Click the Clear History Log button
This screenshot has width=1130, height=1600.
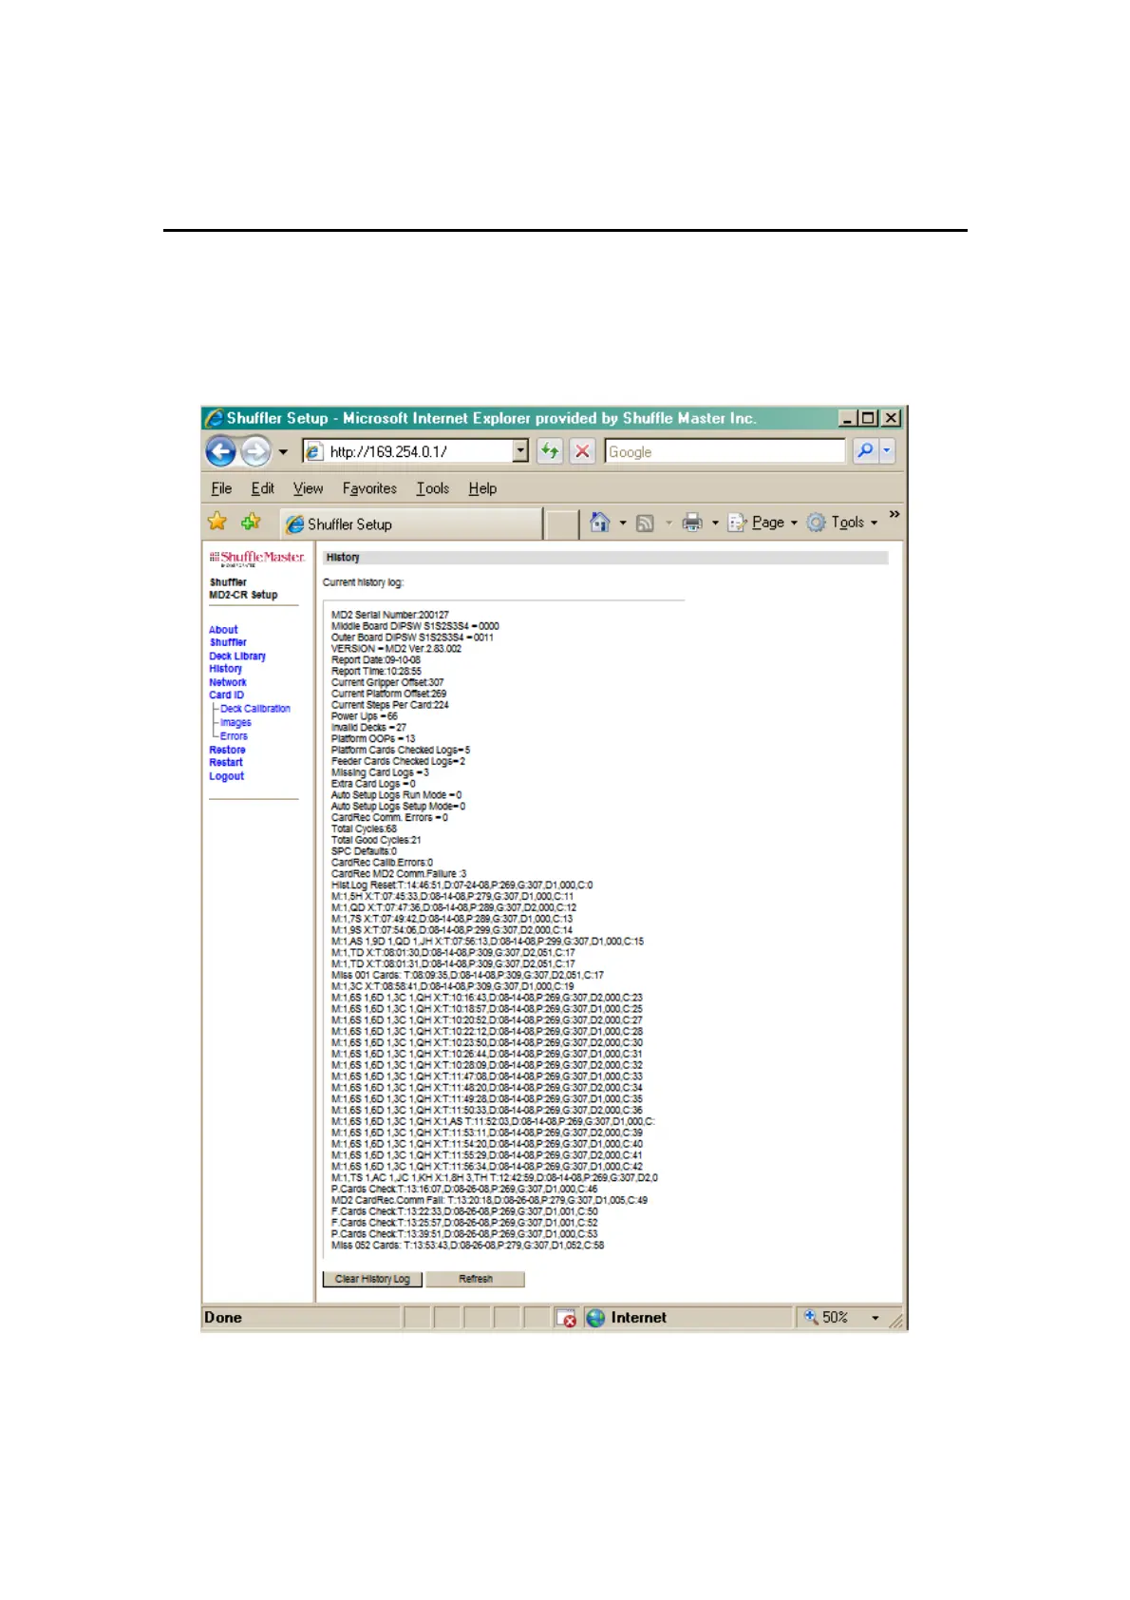click(372, 1279)
